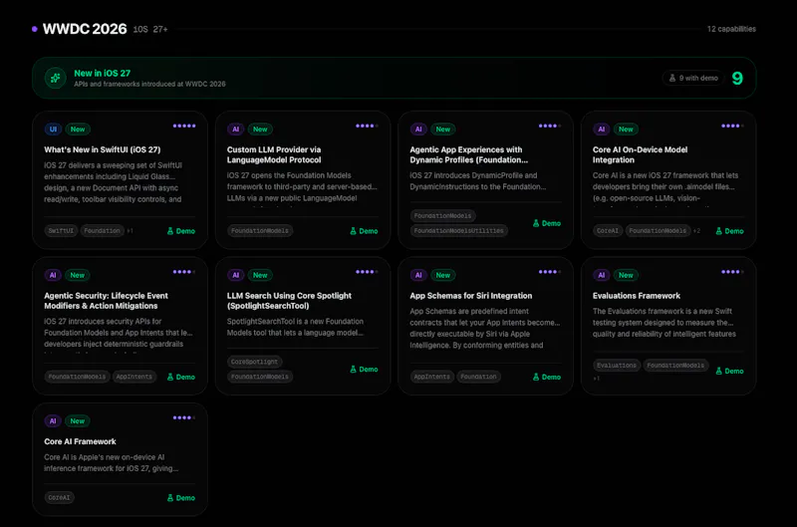The width and height of the screenshot is (797, 527).
Task: Click the AI badge on Agentic App Experiences card
Action: (418, 130)
